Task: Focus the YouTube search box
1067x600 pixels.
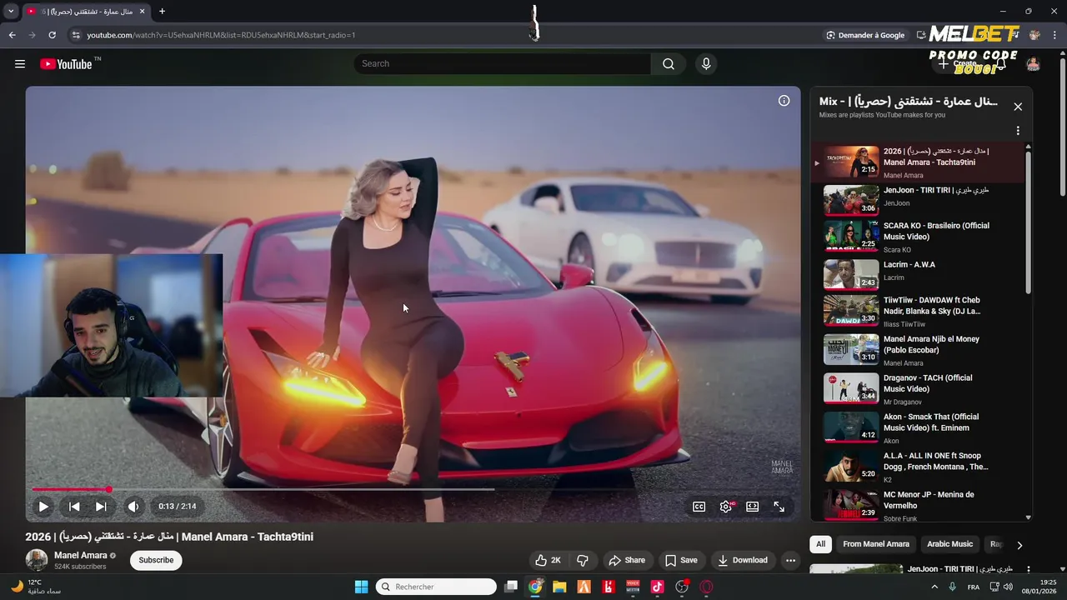Action: click(503, 64)
